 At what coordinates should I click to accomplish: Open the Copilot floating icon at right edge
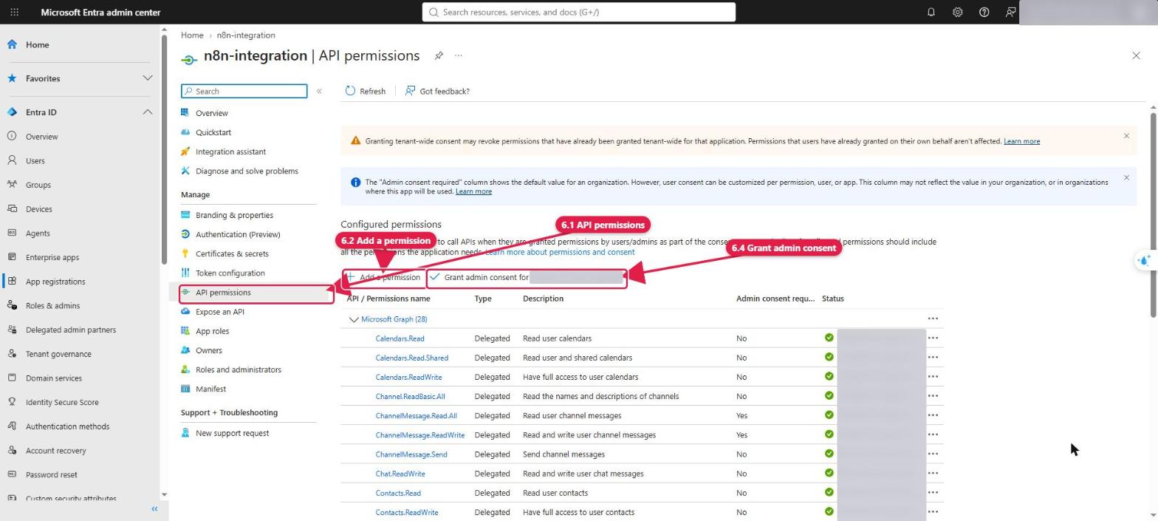[x=1144, y=260]
